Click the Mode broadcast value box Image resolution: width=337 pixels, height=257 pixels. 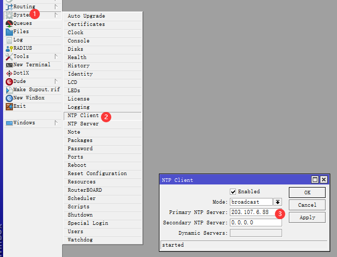pos(251,202)
